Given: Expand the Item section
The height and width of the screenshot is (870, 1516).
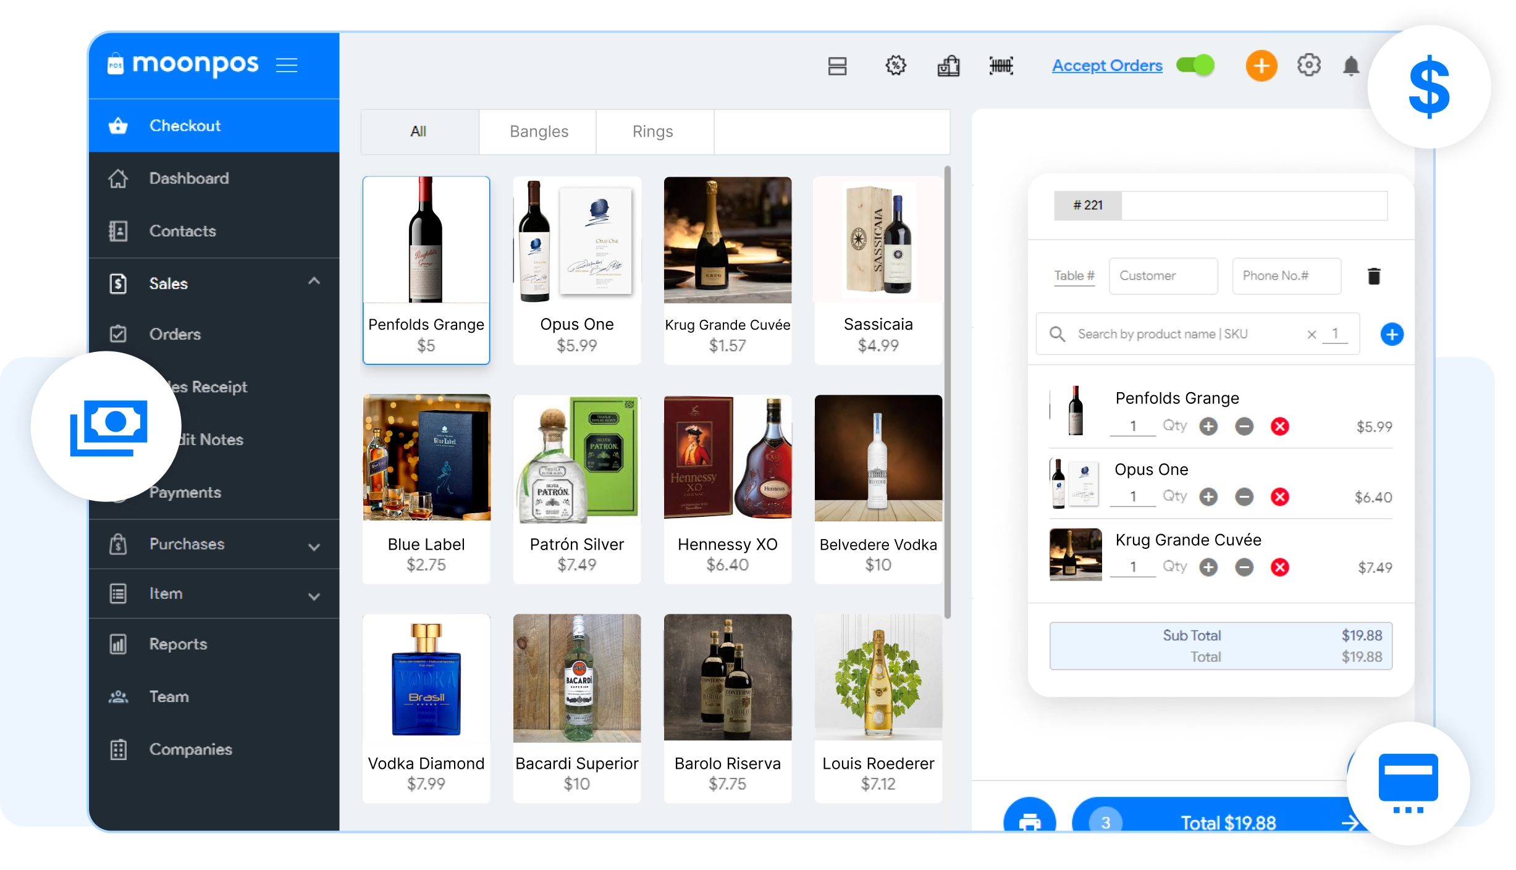Looking at the screenshot, I should pos(314,595).
